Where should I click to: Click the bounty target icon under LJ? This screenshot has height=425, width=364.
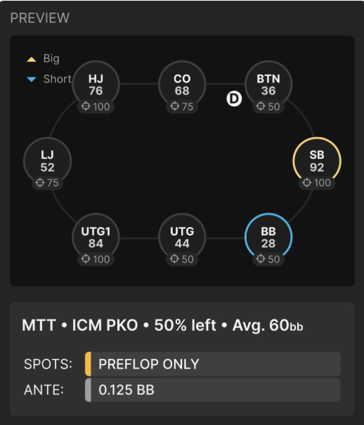tap(40, 182)
